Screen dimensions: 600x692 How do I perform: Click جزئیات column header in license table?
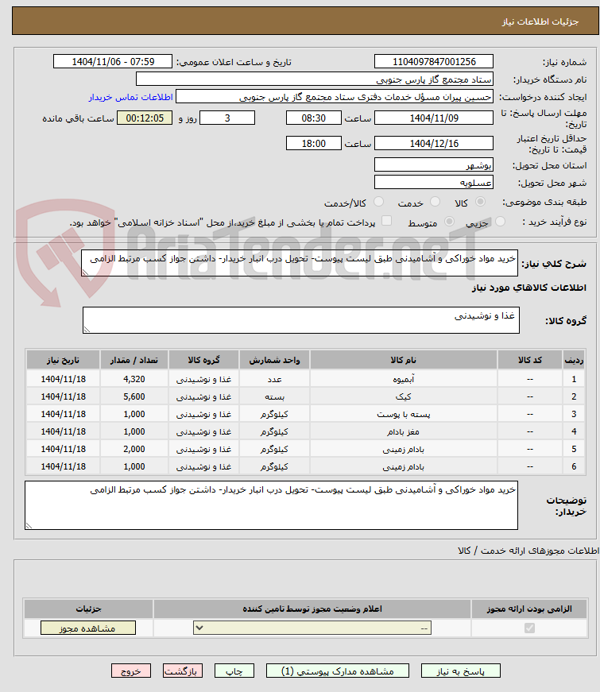point(88,609)
